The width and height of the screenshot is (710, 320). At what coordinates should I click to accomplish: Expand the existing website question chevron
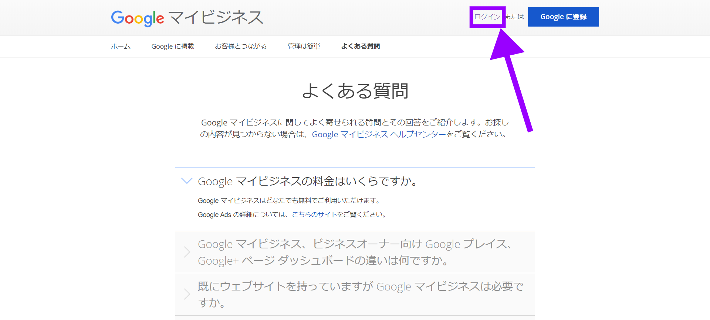(x=187, y=294)
